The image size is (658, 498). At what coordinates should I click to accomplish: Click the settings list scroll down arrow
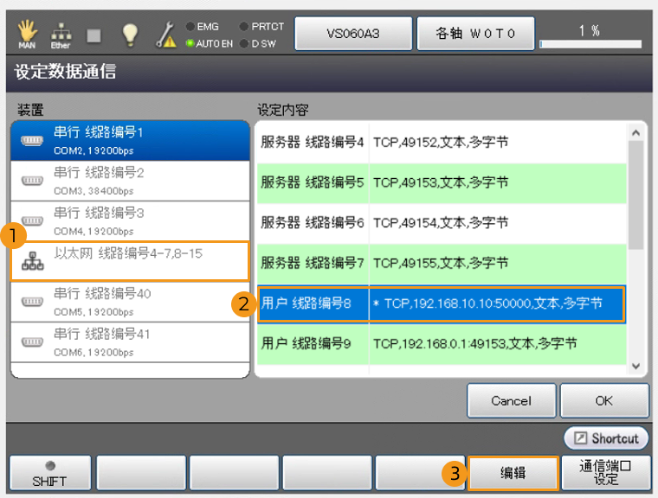[635, 366]
